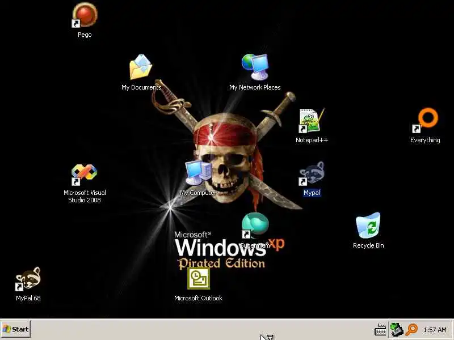Screen dimensions: 454x340
Task: Click the 1:57 AM taskbar clock
Action: (x=435, y=330)
